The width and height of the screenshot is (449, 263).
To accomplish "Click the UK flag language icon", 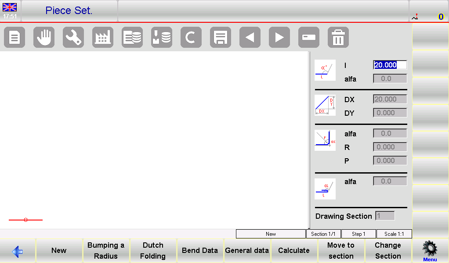I will click(10, 7).
